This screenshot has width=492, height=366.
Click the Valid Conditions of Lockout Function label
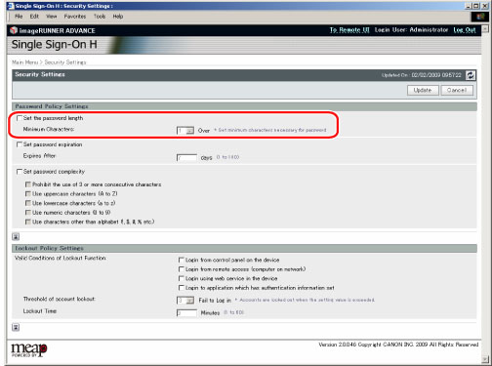pos(61,258)
